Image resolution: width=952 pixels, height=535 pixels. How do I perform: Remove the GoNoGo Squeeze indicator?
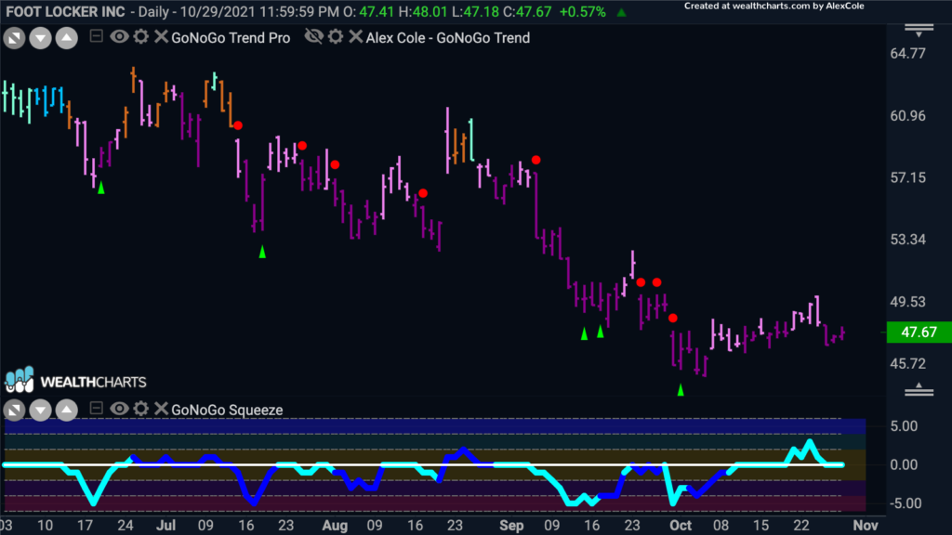[160, 409]
